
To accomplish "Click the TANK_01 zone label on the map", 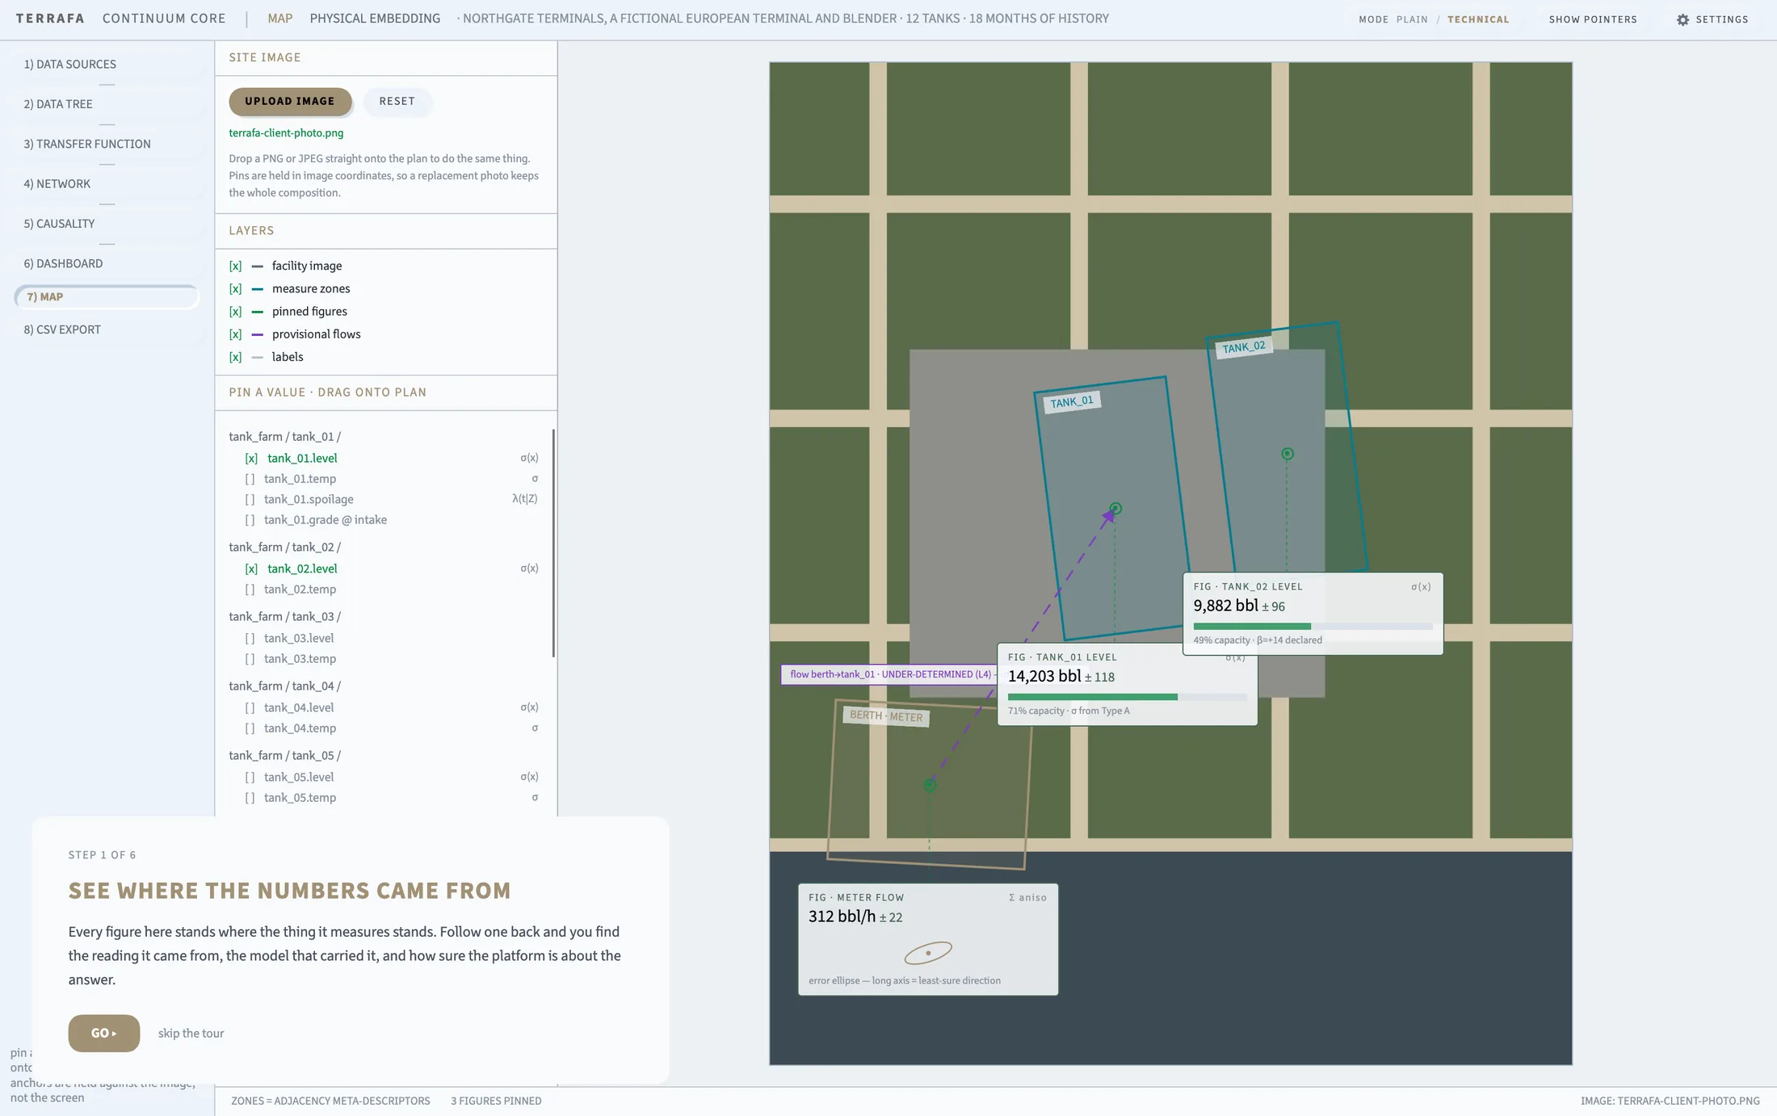I will click(x=1072, y=402).
